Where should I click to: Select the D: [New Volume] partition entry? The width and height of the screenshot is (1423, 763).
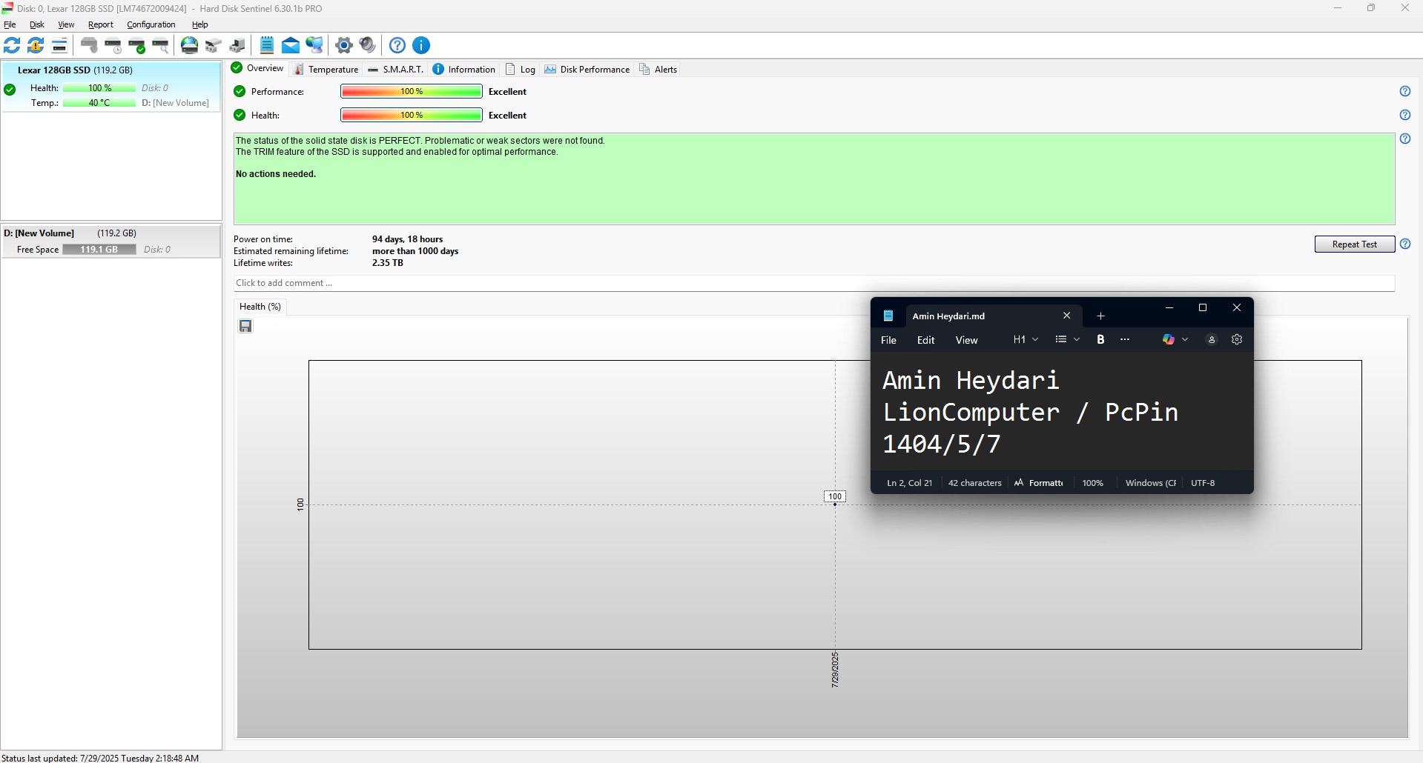(110, 241)
